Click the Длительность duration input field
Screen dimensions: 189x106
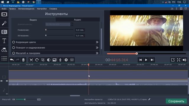tap(58, 24)
